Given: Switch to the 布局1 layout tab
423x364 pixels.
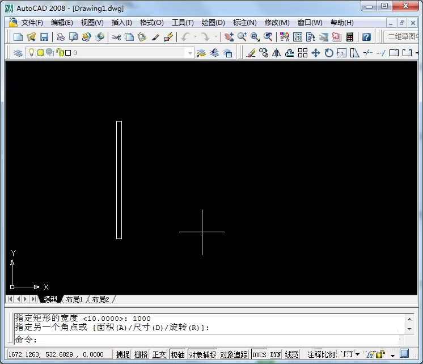Looking at the screenshot, I should coord(74,299).
